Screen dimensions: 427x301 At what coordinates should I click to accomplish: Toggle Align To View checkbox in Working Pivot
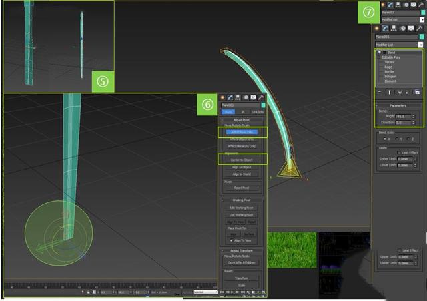[x=232, y=240]
